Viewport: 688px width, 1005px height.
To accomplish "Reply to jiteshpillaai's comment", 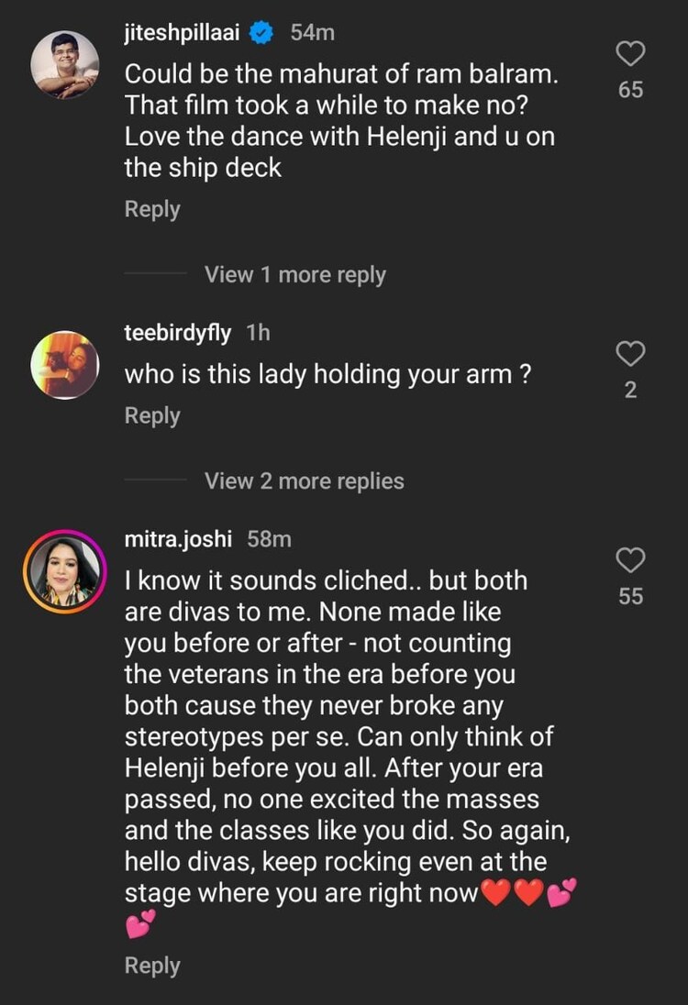I will pos(152,209).
